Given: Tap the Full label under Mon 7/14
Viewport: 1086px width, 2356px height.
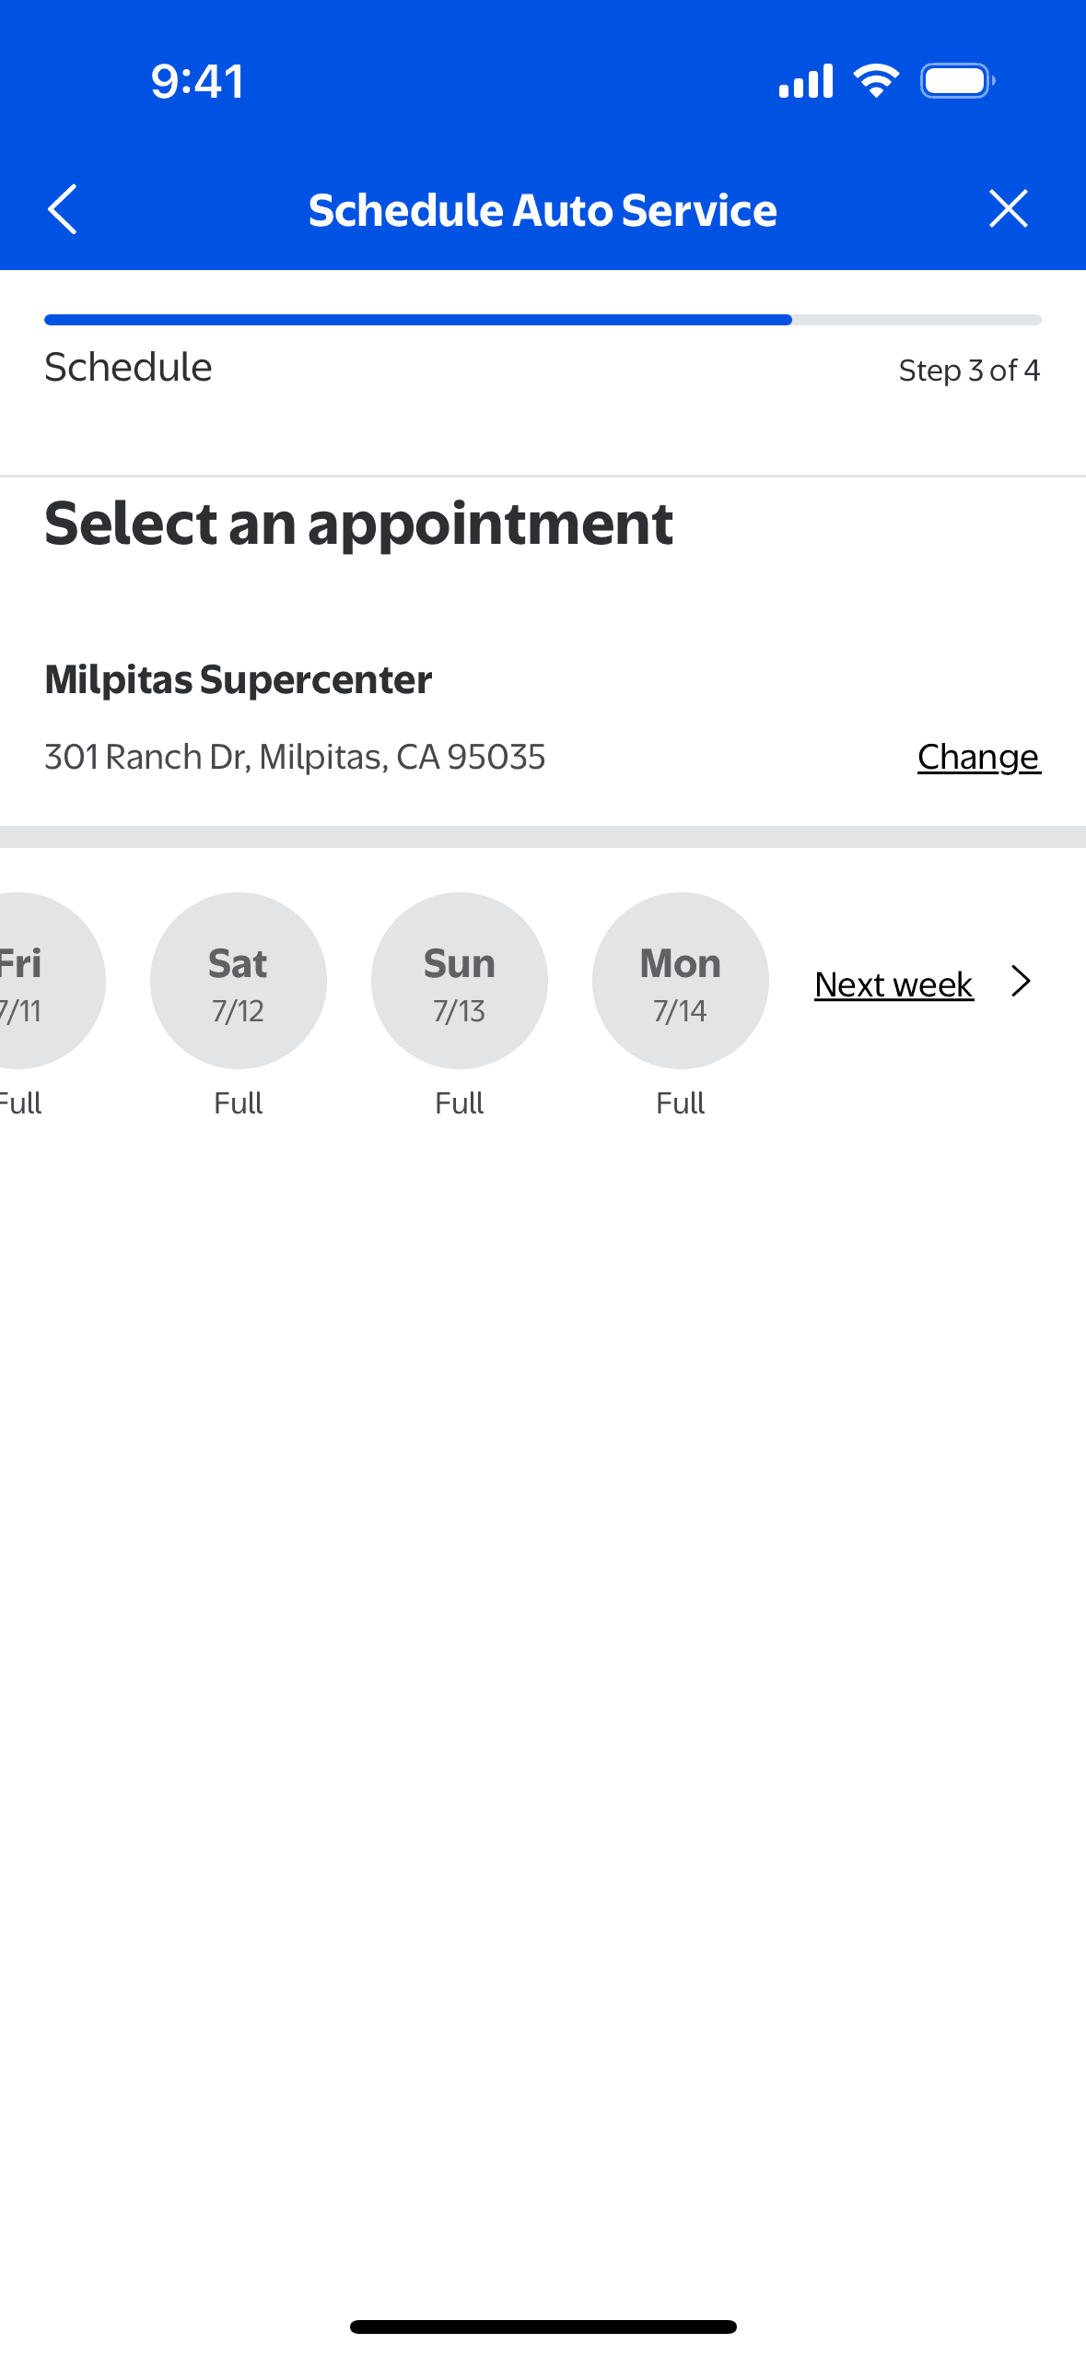Looking at the screenshot, I should (681, 1103).
